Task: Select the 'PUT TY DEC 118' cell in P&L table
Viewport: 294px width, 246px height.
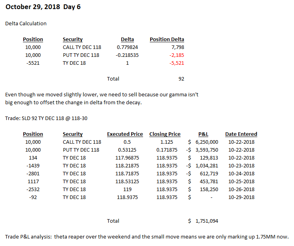Action: [81, 150]
